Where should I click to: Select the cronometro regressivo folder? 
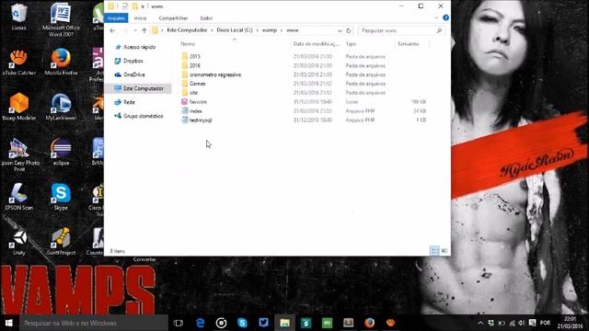click(215, 74)
